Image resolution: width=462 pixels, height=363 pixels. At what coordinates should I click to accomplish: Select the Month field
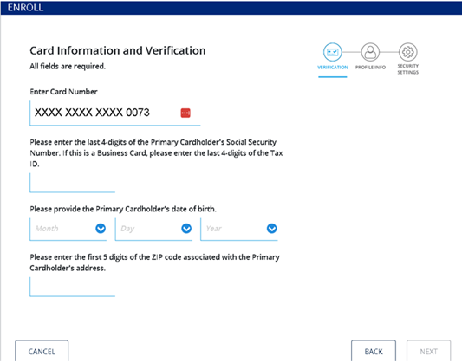pos(68,230)
